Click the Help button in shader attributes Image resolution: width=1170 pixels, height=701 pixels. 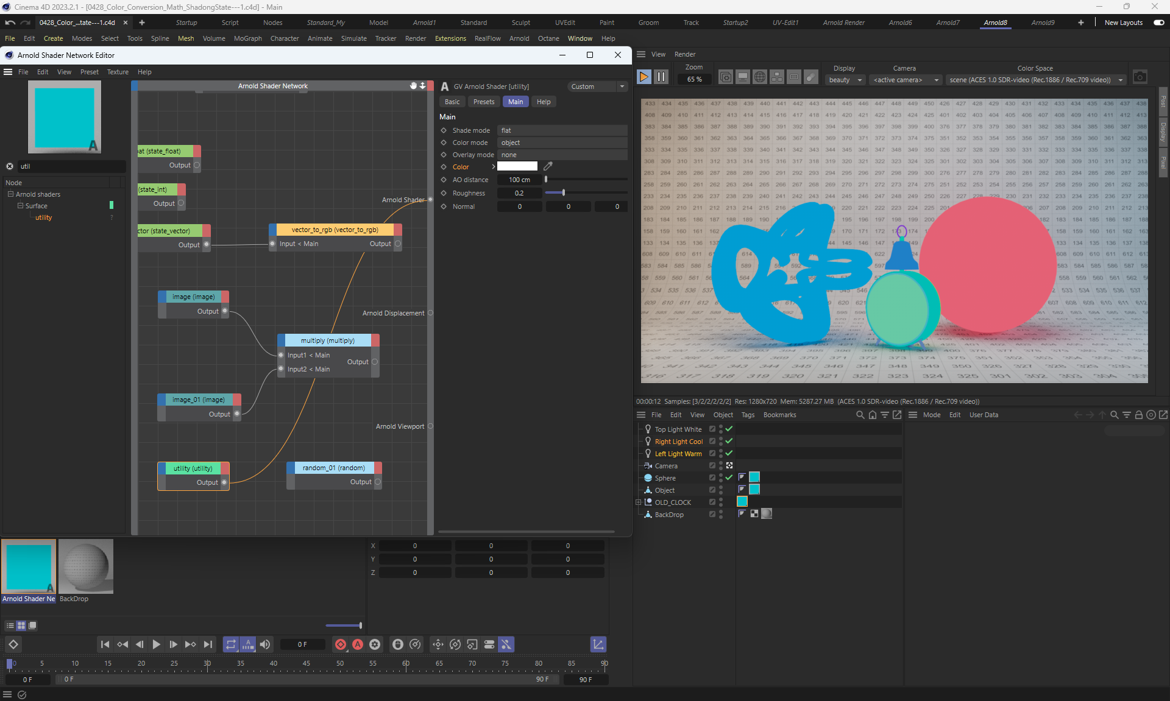click(x=544, y=102)
